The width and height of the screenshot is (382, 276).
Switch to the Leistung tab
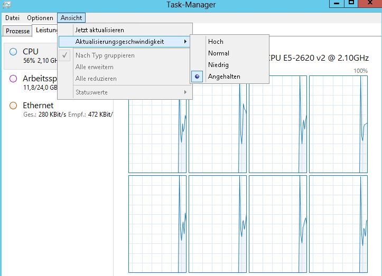point(46,30)
